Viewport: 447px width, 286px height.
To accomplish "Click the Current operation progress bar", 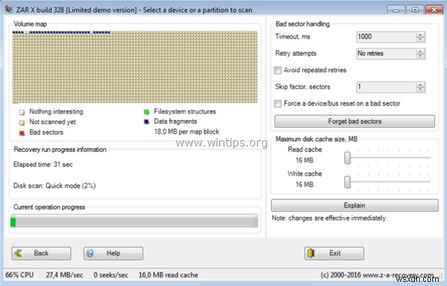I will click(x=134, y=221).
